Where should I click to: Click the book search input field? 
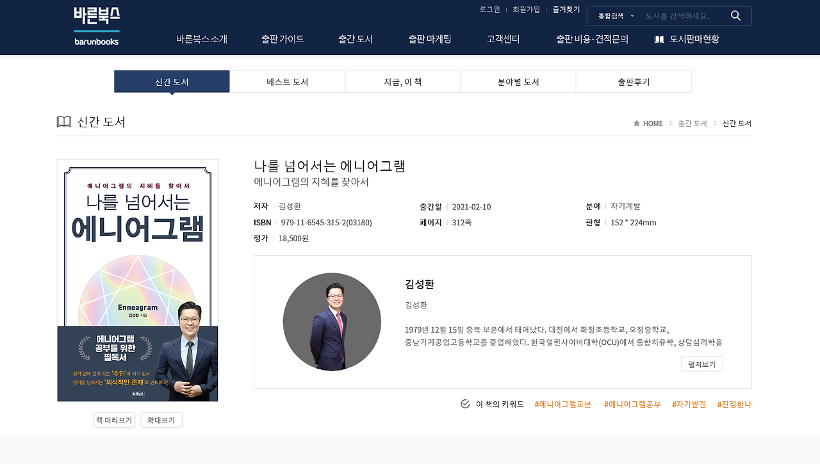[x=683, y=16]
